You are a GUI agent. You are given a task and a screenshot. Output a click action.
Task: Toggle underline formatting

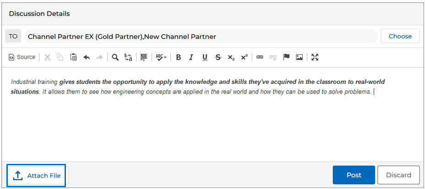pyautogui.click(x=205, y=57)
